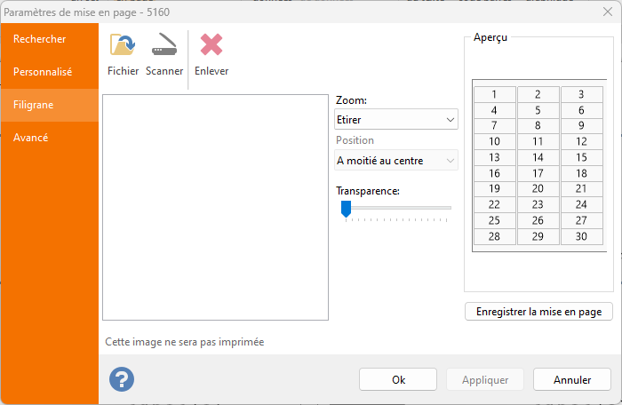Click the Annuler button

572,379
